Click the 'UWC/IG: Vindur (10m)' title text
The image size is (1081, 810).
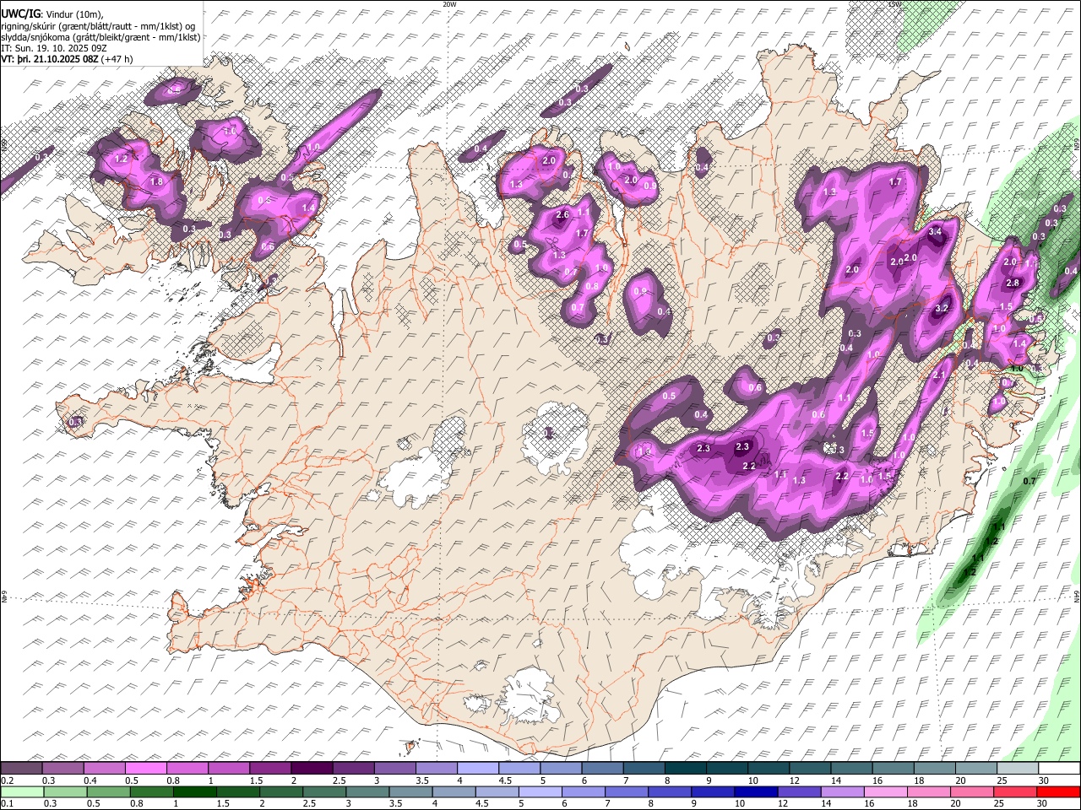coord(53,14)
